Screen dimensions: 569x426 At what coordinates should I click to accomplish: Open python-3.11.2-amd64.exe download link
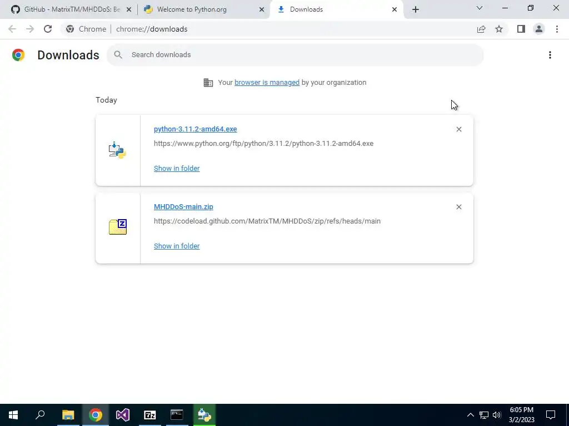tap(195, 129)
